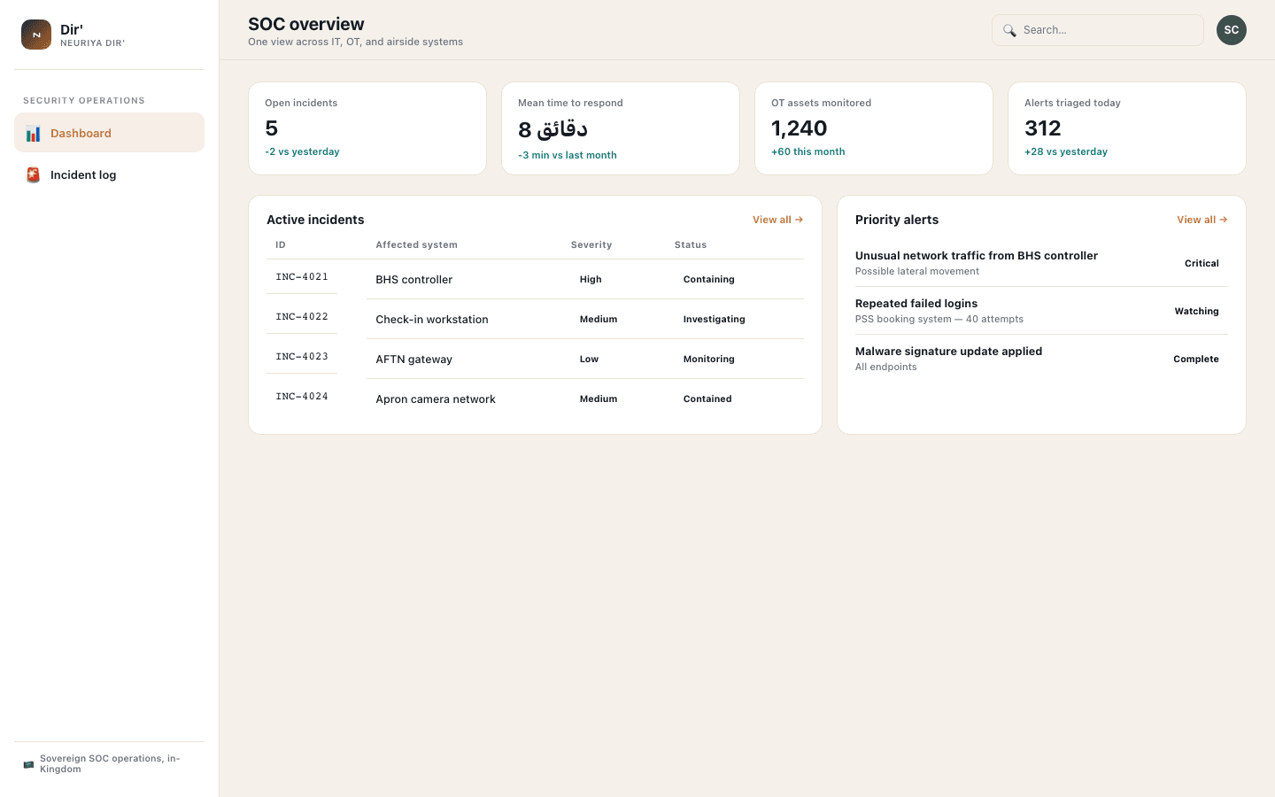This screenshot has width=1275, height=797.
Task: Click the AFTN gateway cell
Action: [x=413, y=360]
